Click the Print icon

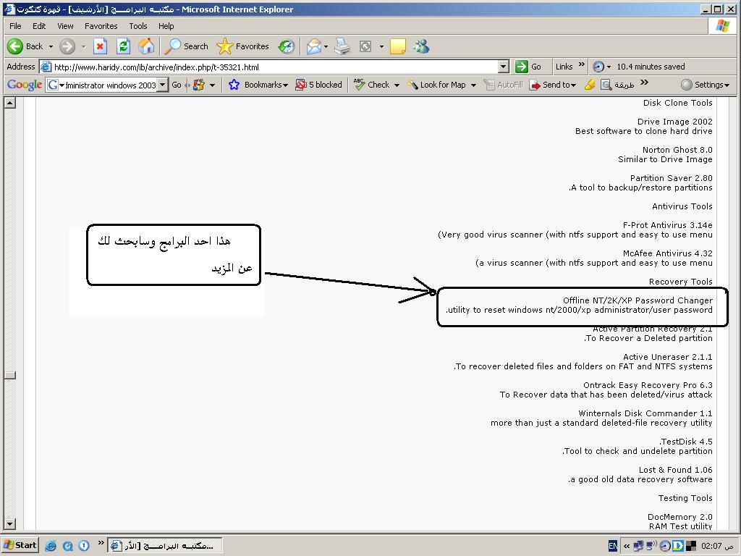tap(342, 46)
